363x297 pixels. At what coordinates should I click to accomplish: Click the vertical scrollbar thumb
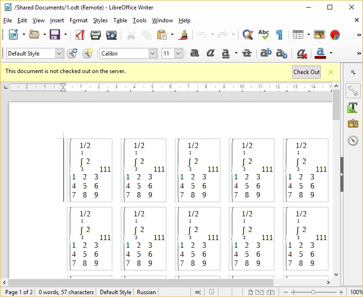point(336,105)
